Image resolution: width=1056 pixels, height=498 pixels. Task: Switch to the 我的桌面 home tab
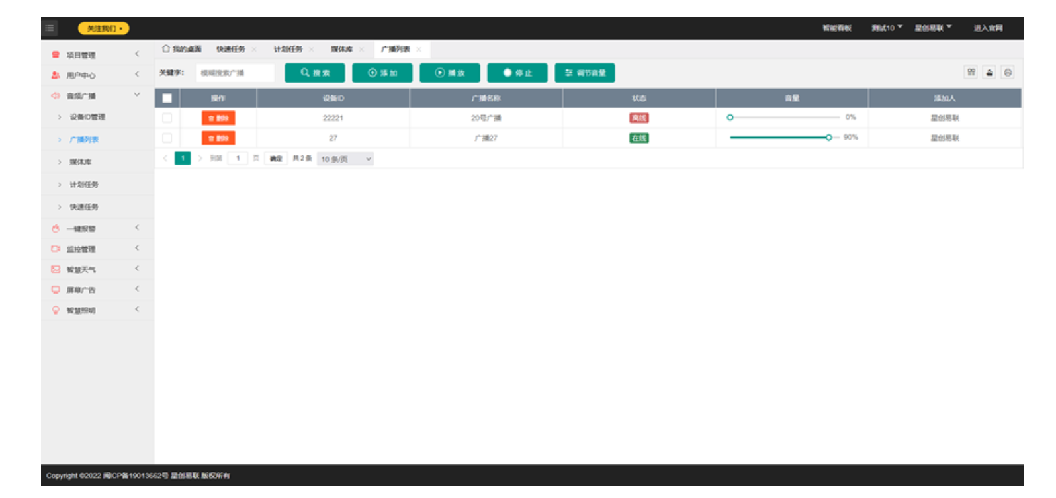(x=182, y=49)
